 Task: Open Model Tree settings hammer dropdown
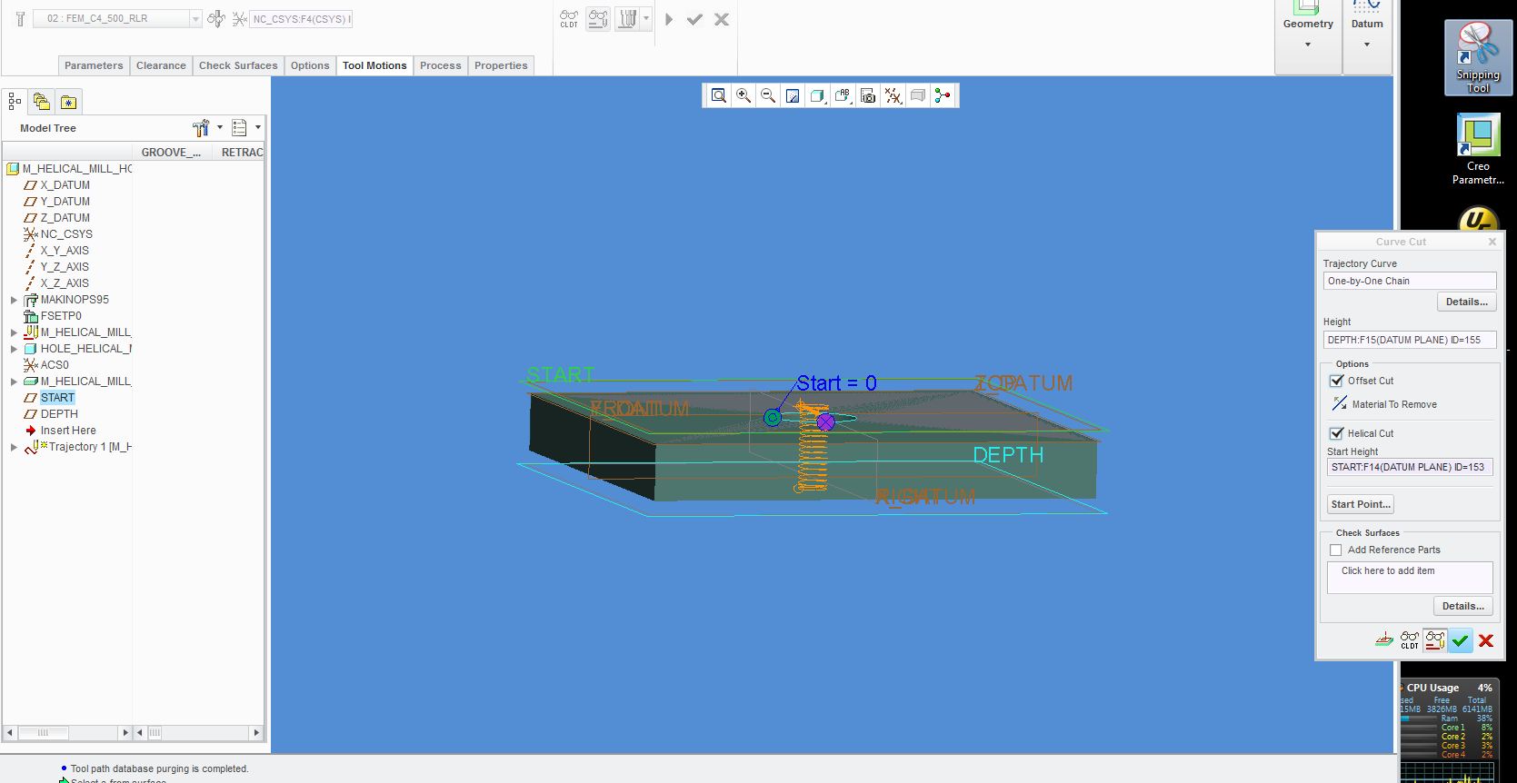point(207,128)
